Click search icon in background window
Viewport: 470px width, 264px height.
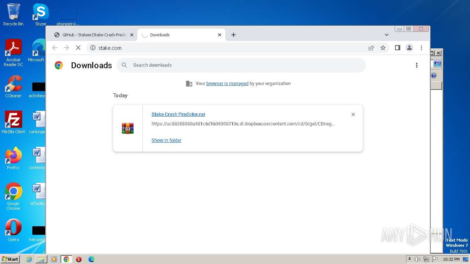click(437, 63)
